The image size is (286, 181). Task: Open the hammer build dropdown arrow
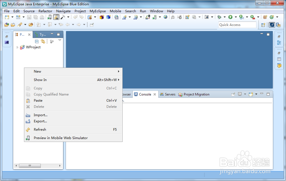pos(68,17)
